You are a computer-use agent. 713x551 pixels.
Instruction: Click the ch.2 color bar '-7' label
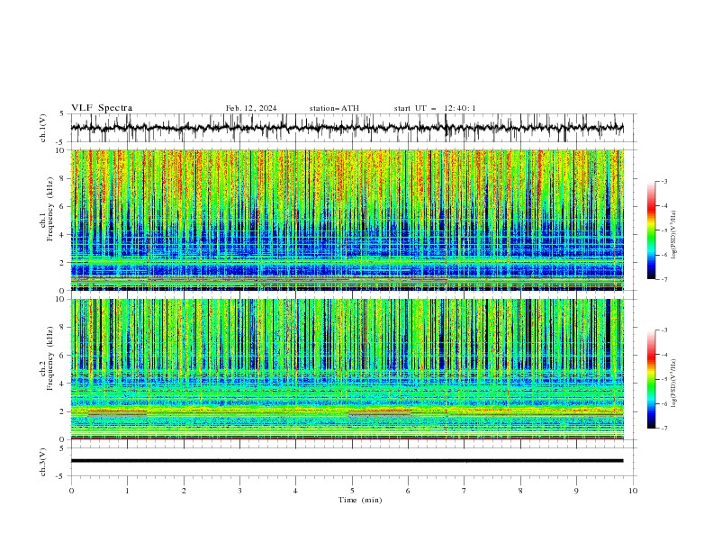(664, 429)
